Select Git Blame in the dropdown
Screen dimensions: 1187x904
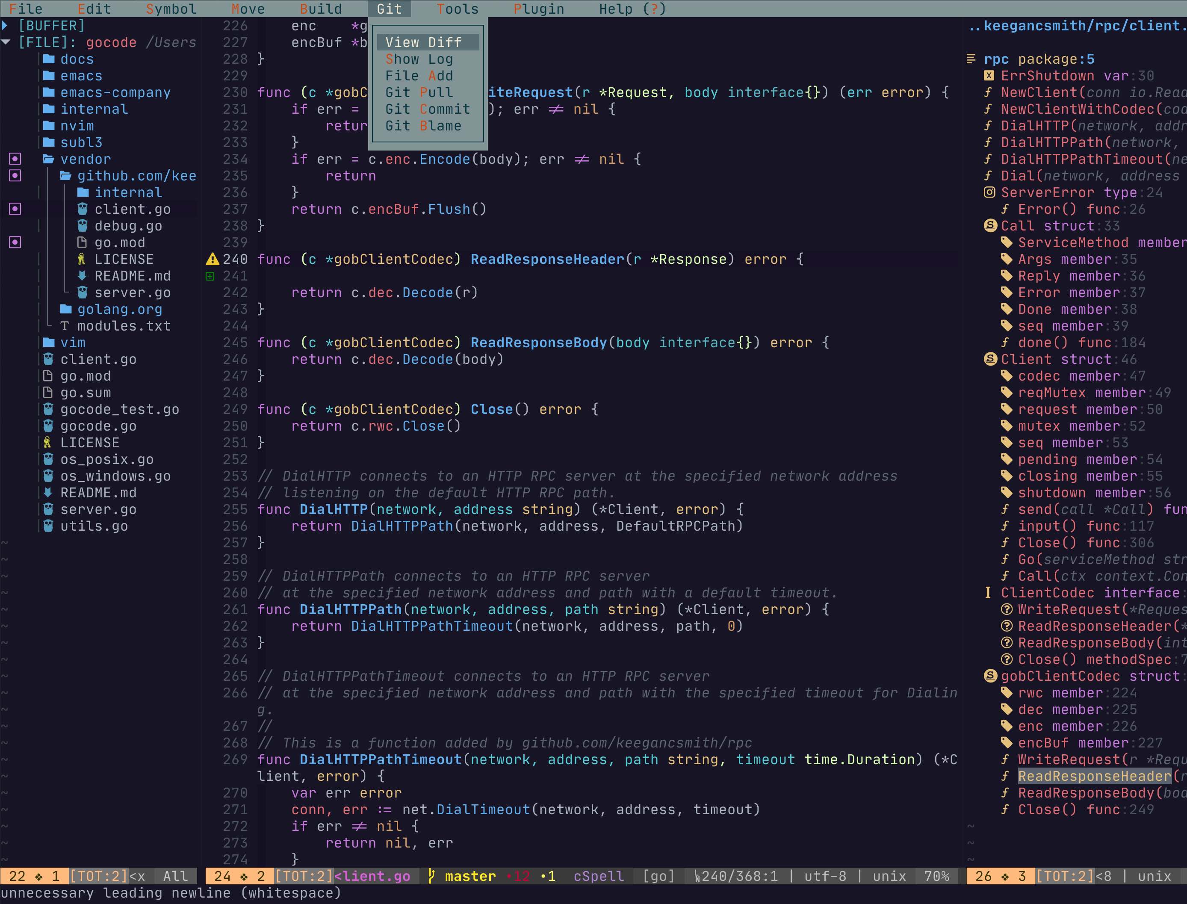(423, 126)
